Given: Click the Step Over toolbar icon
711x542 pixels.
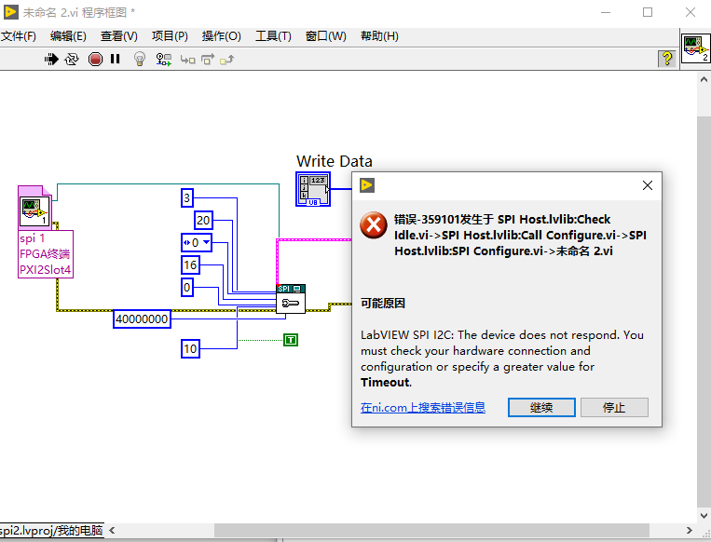Looking at the screenshot, I should (208, 60).
